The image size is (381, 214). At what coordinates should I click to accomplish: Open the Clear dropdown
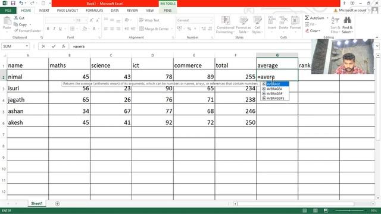click(313, 31)
